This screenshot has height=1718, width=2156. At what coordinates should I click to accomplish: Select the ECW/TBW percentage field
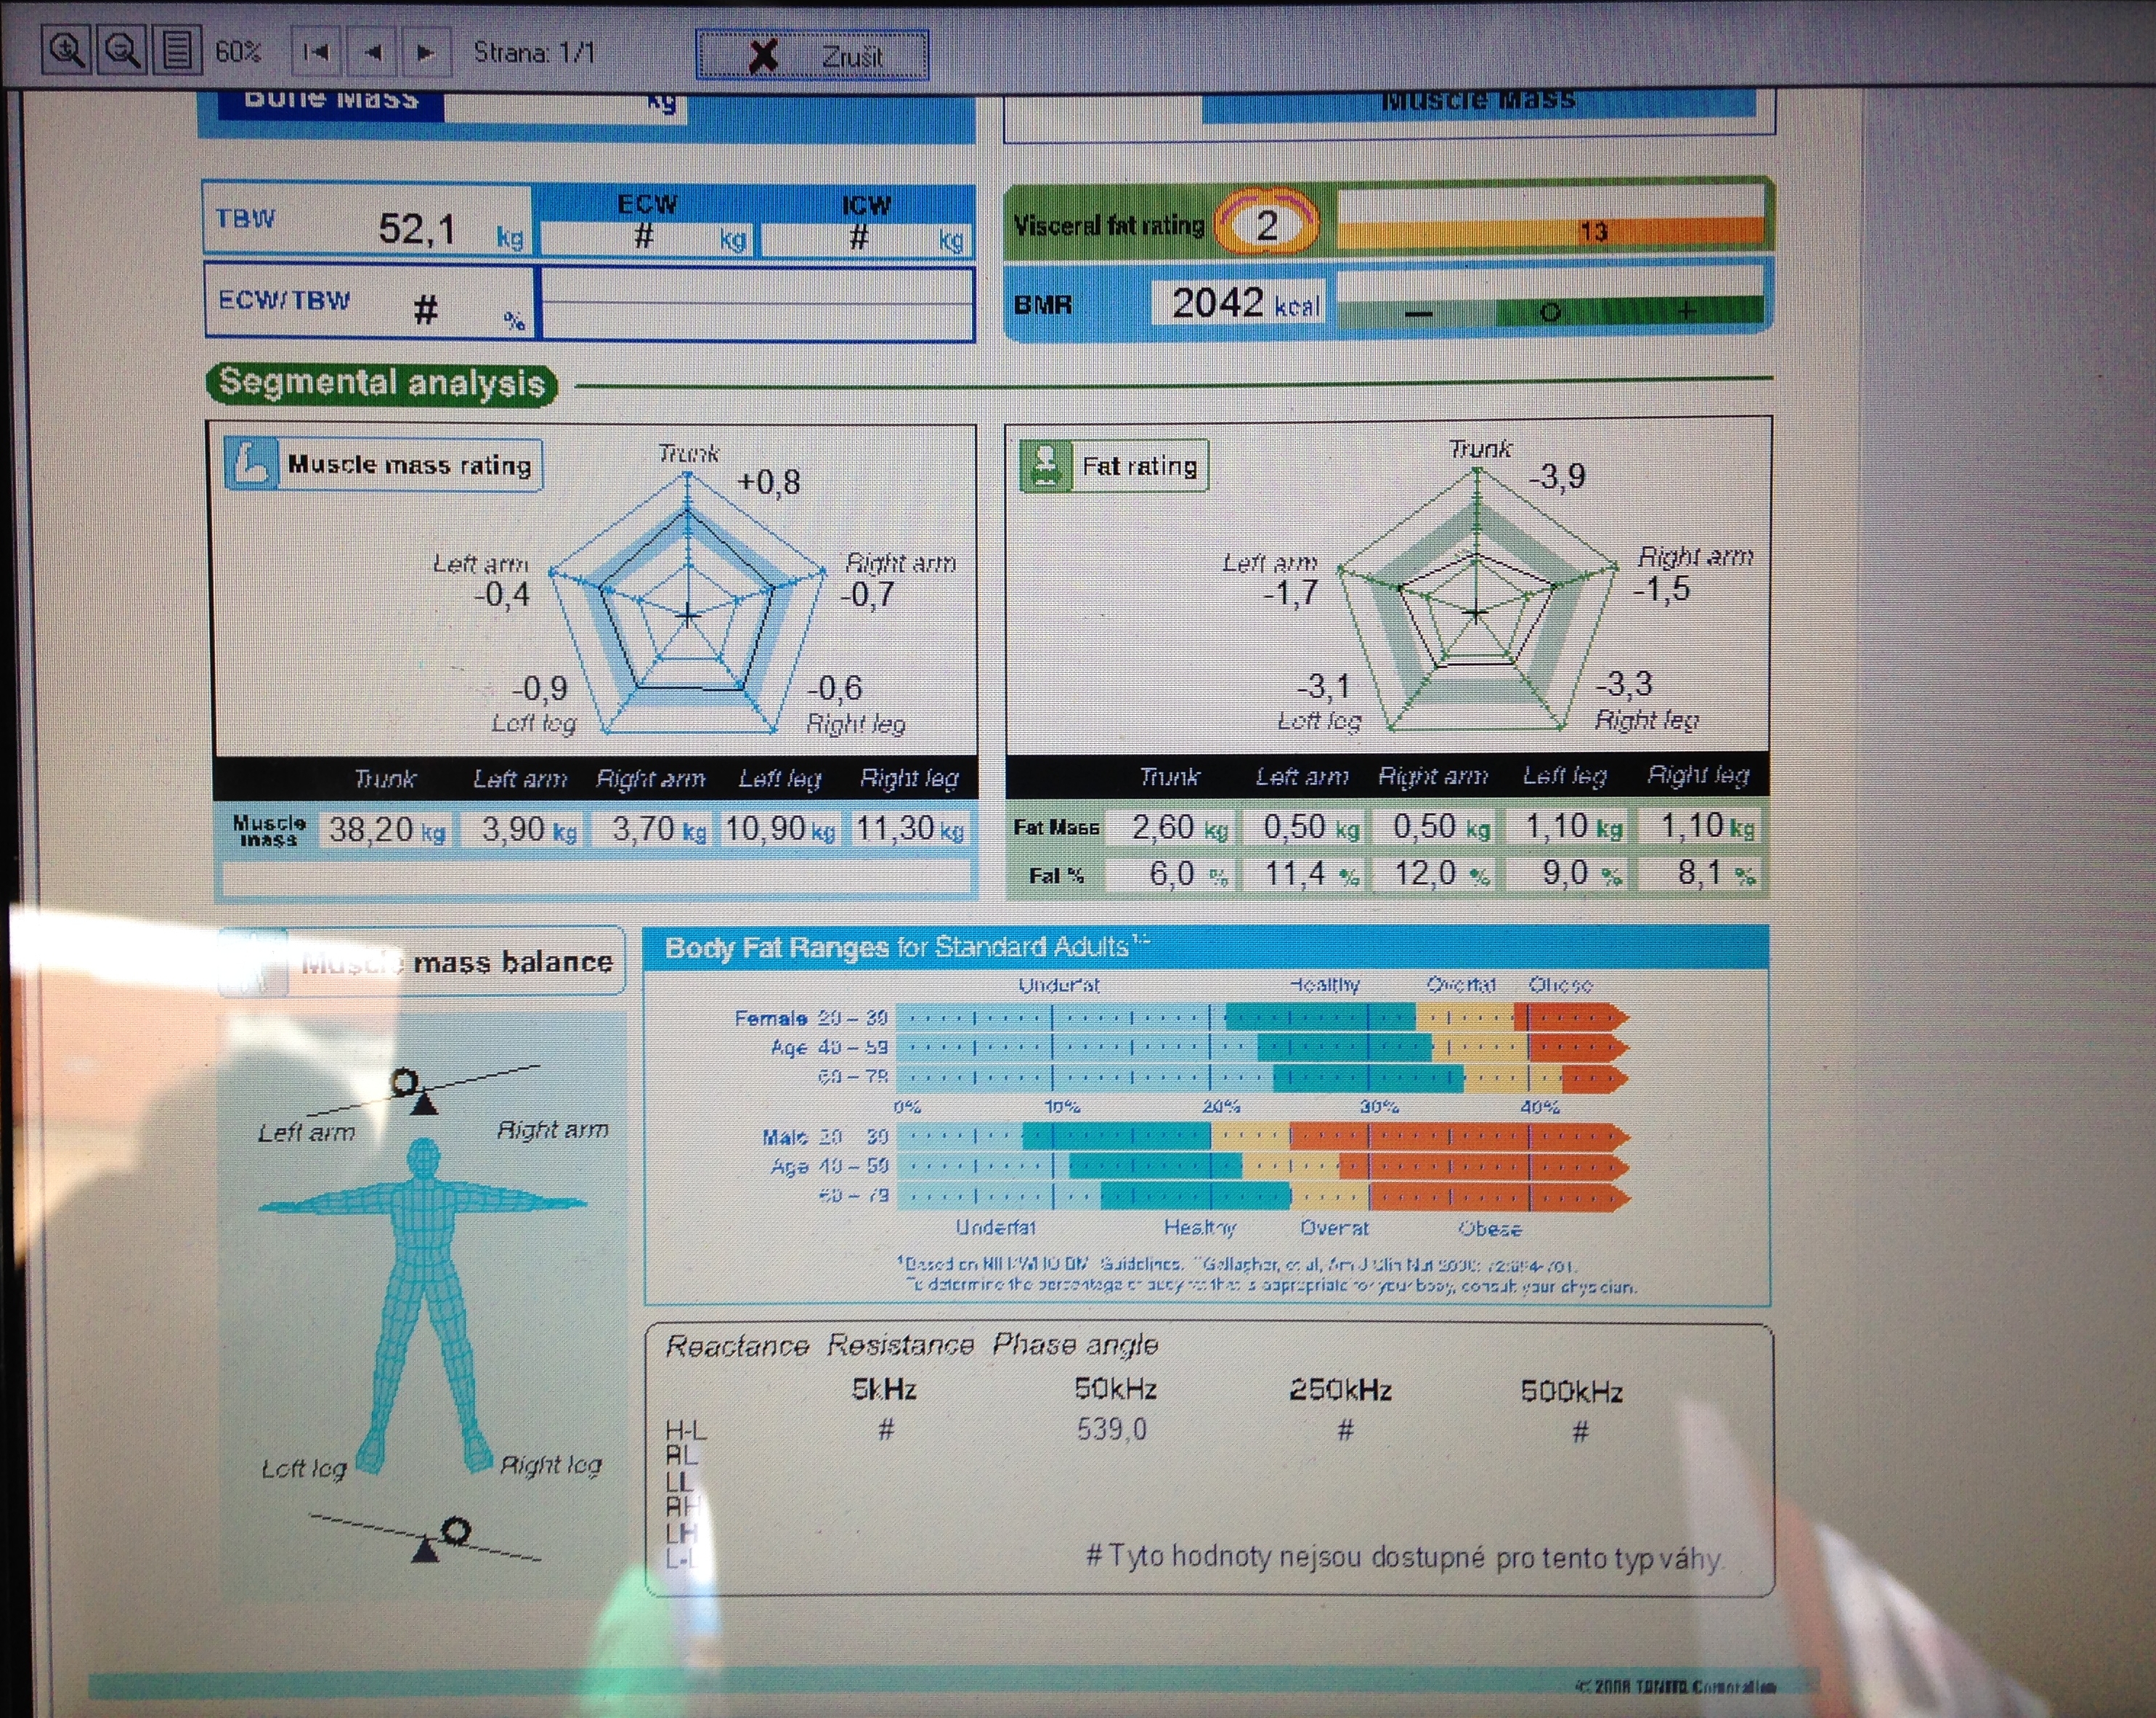click(370, 303)
